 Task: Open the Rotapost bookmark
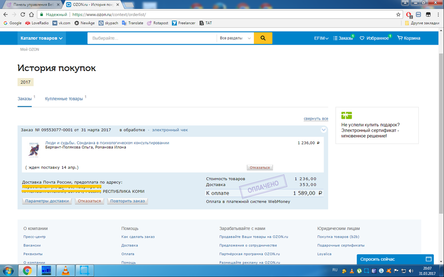coord(158,23)
